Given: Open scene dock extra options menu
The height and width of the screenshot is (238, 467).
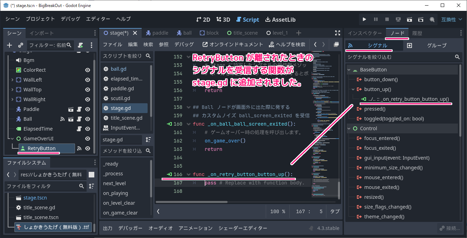Looking at the screenshot, I should point(92,45).
